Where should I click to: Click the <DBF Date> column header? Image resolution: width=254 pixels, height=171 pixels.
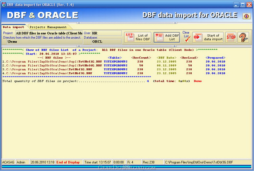(x=167, y=58)
